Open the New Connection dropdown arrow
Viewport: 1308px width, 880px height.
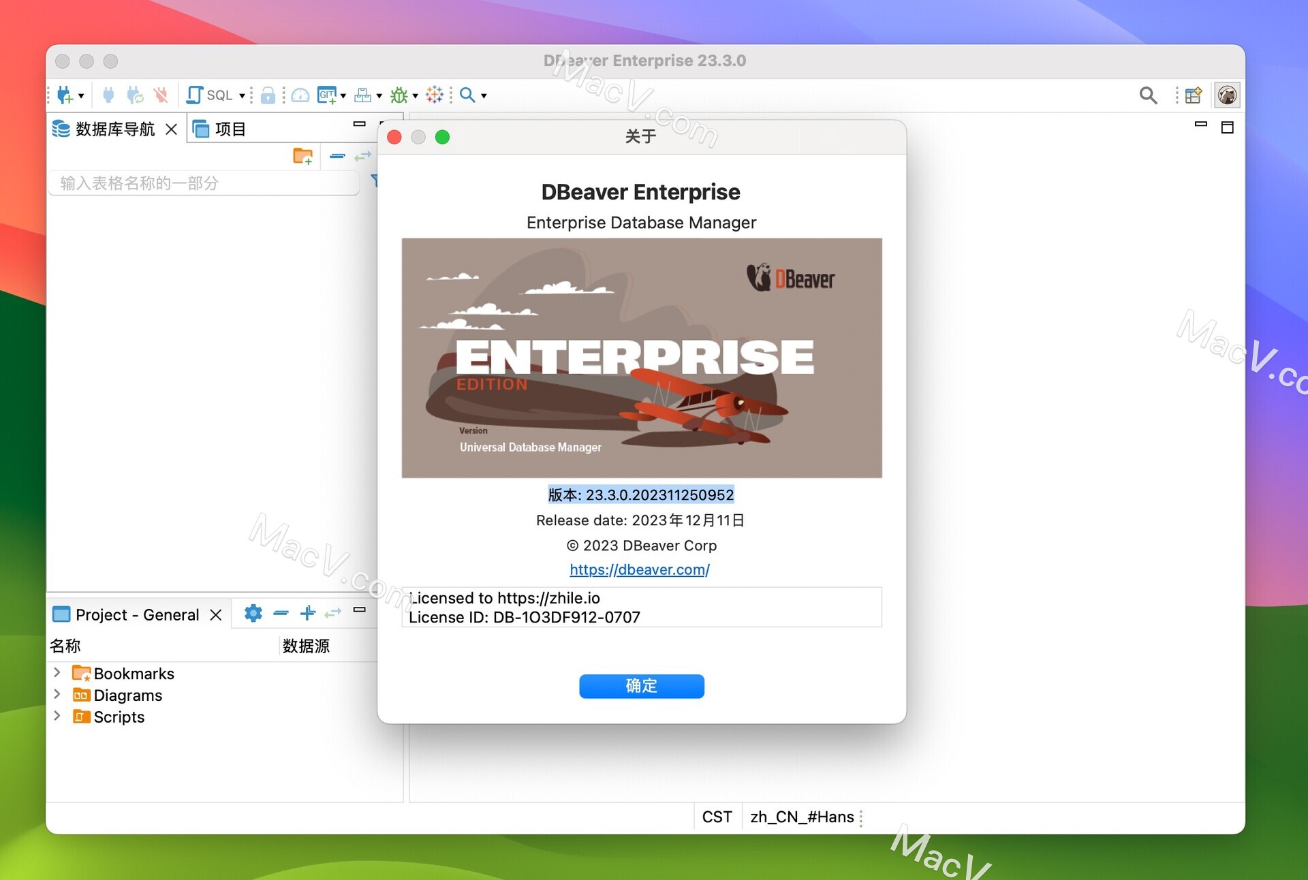pos(81,95)
